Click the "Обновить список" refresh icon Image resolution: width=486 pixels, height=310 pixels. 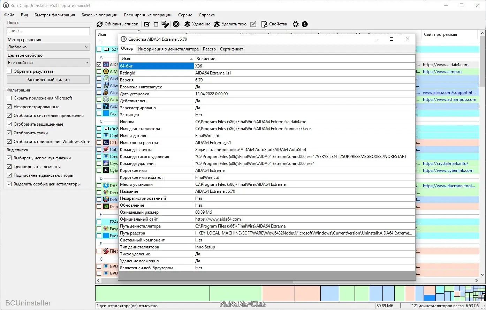(x=100, y=24)
